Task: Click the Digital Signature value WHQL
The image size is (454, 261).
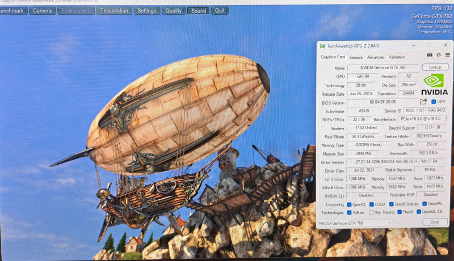Action: point(430,169)
